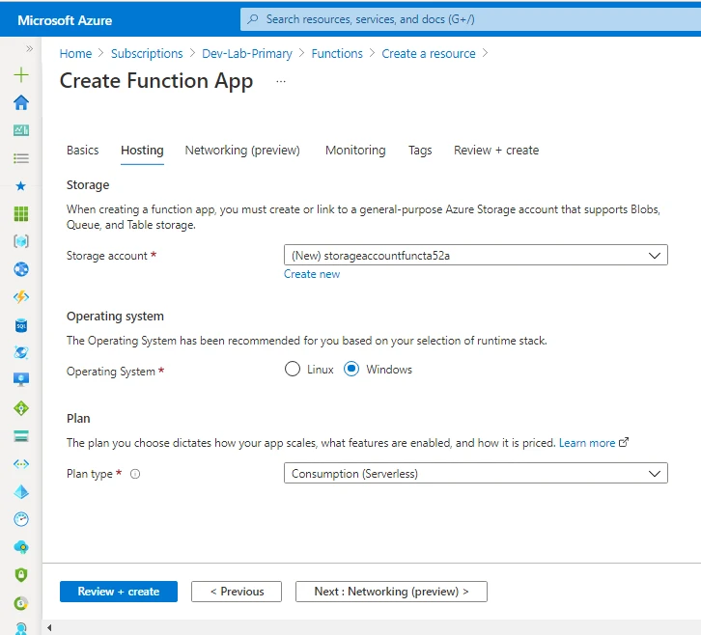Open the Storage account dropdown
Image resolution: width=701 pixels, height=635 pixels.
click(x=476, y=255)
